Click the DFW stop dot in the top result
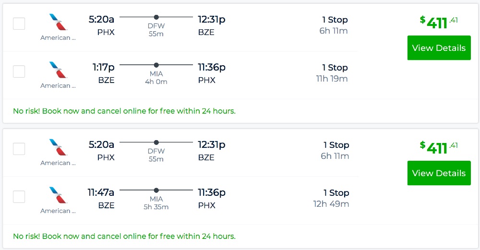Screen dimensions: 480x250 pyautogui.click(x=156, y=17)
